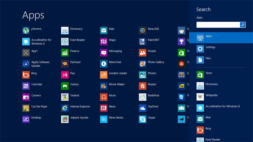The image size is (253, 142).
Task: Switch search scope to Files
Action: click(221, 60)
